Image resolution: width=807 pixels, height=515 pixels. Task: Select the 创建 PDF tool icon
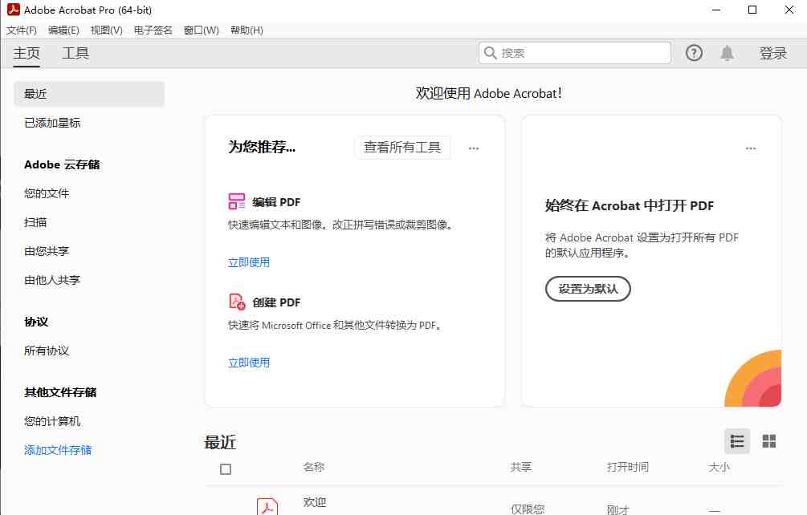(x=236, y=302)
